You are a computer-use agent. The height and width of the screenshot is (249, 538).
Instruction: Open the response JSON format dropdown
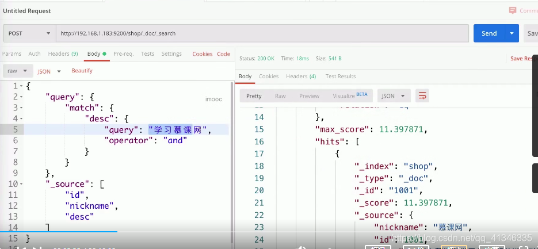(393, 96)
